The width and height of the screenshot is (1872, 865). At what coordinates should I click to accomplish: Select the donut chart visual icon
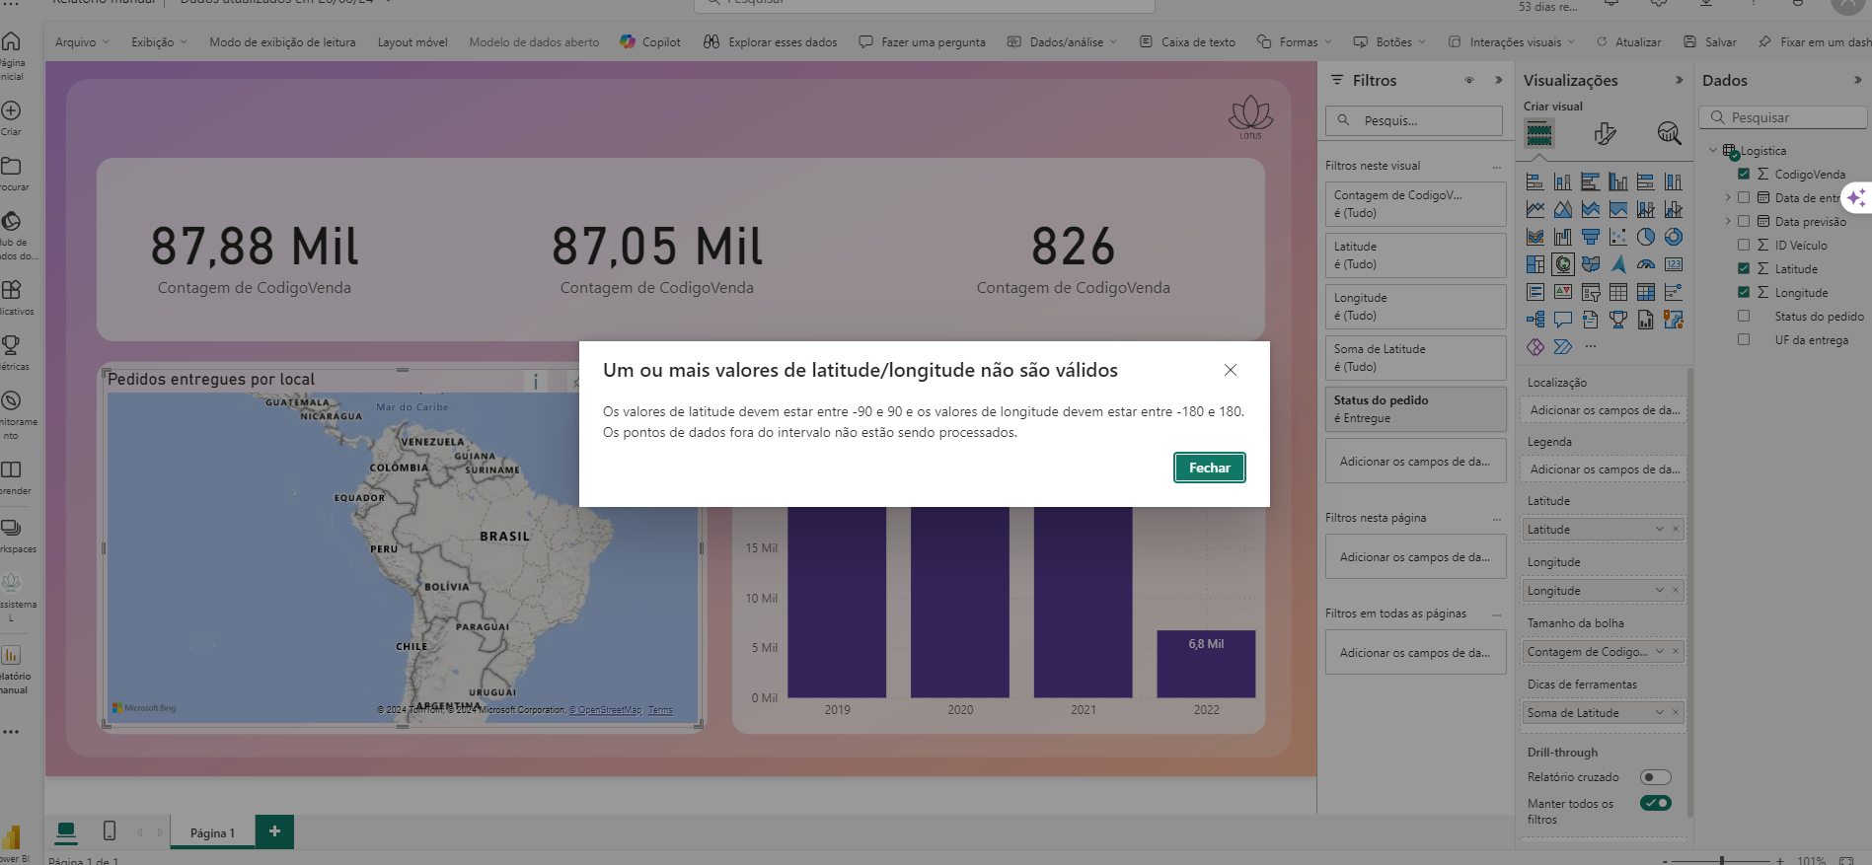click(1673, 237)
